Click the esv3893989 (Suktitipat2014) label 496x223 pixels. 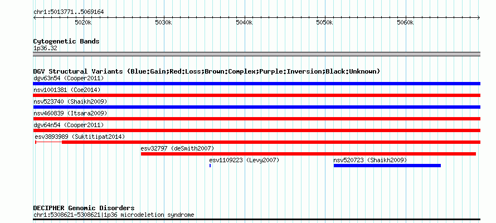click(x=80, y=137)
